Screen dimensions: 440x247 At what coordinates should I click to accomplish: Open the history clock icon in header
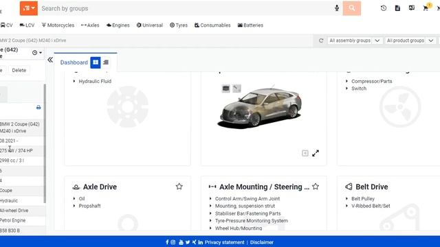pos(384,8)
